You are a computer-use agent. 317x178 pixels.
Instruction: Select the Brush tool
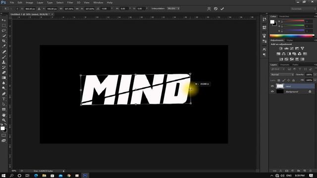tap(3, 57)
